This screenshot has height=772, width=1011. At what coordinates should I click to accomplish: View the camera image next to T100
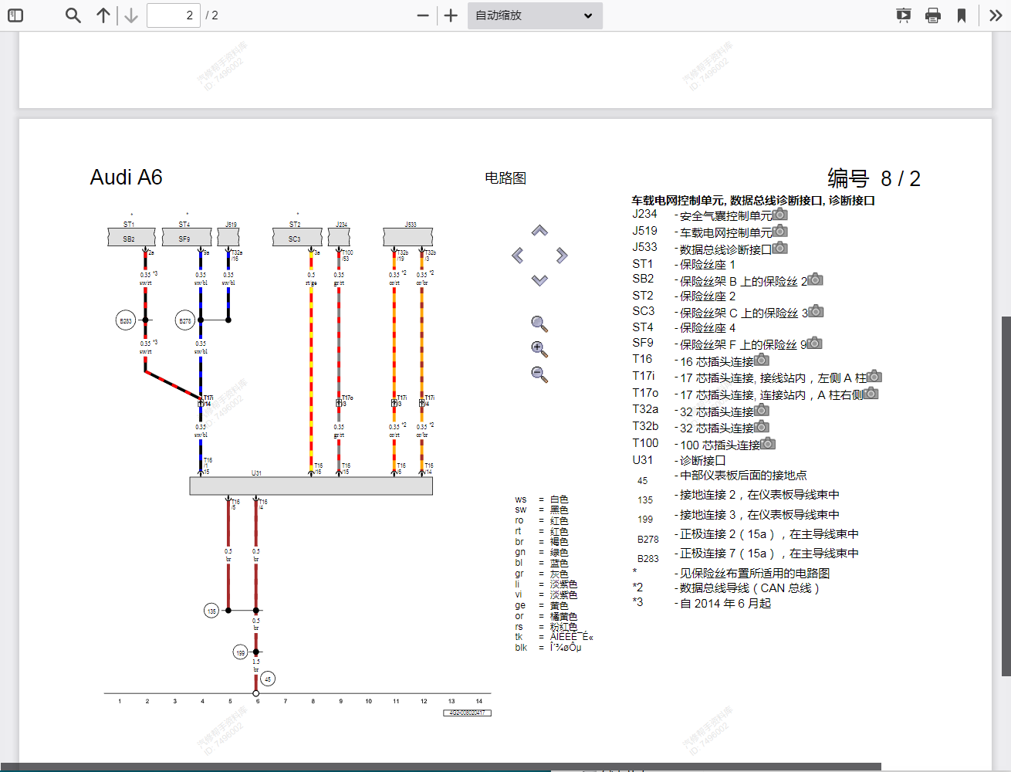tap(768, 444)
